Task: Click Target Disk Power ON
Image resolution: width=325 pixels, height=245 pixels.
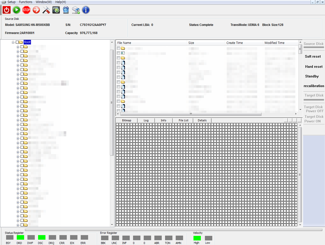Action: coord(313,119)
